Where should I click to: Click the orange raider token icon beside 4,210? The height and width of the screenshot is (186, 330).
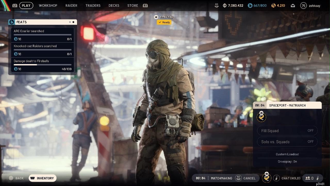(274, 5)
